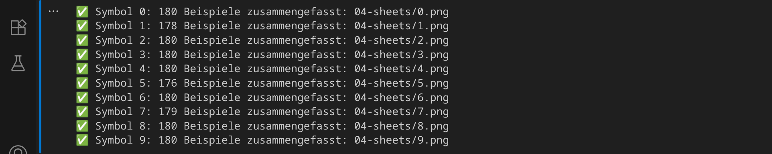Click the path 04-sheets/9.png

point(401,140)
